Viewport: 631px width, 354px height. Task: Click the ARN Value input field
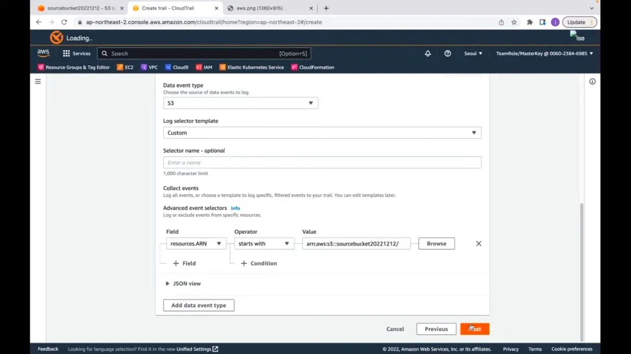click(x=356, y=243)
